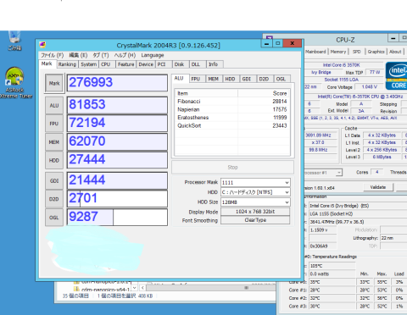
Task: Show D2D results tab in score panel
Action: click(265, 79)
